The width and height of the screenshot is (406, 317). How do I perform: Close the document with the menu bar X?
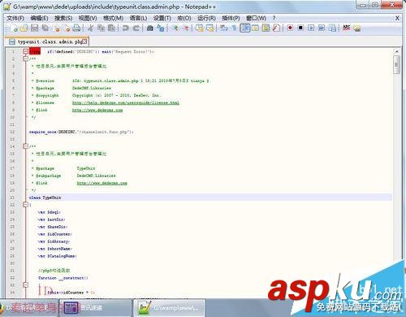coord(397,18)
